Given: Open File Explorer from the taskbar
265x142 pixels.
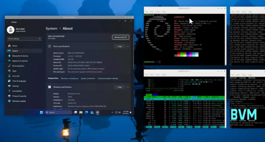Looking at the screenshot, I should (81, 112).
